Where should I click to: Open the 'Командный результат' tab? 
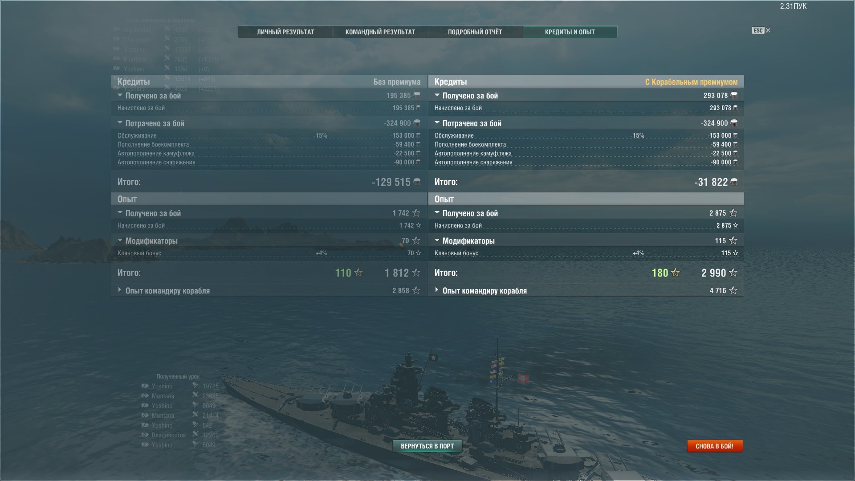380,32
